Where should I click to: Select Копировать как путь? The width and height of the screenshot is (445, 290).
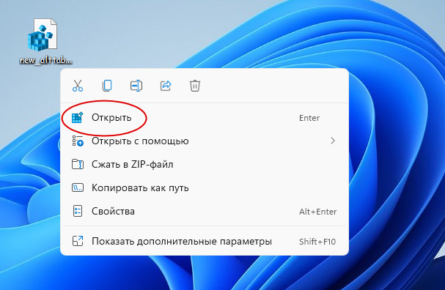point(205,187)
